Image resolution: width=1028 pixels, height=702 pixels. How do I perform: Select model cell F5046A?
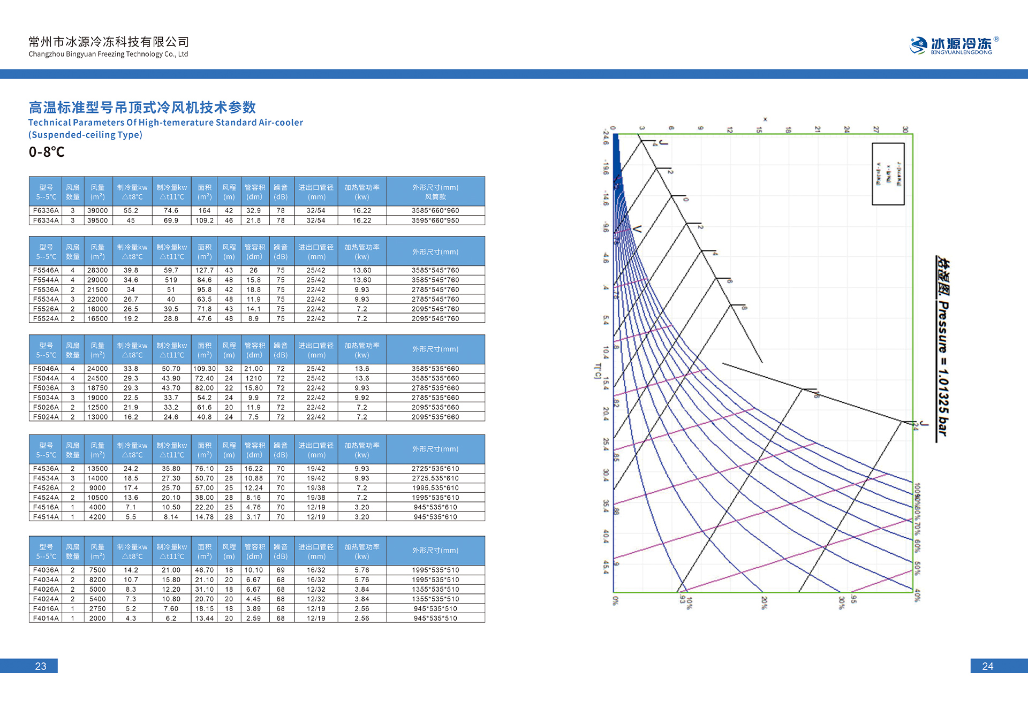click(x=46, y=369)
